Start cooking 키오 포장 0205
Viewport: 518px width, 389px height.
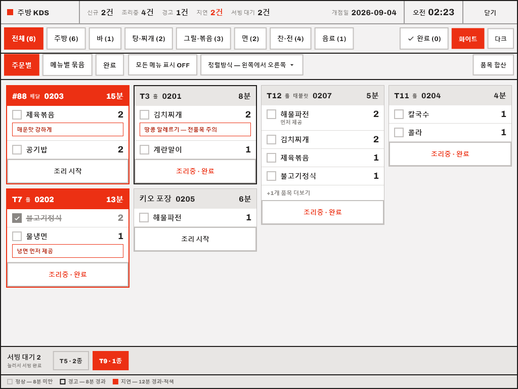click(195, 239)
